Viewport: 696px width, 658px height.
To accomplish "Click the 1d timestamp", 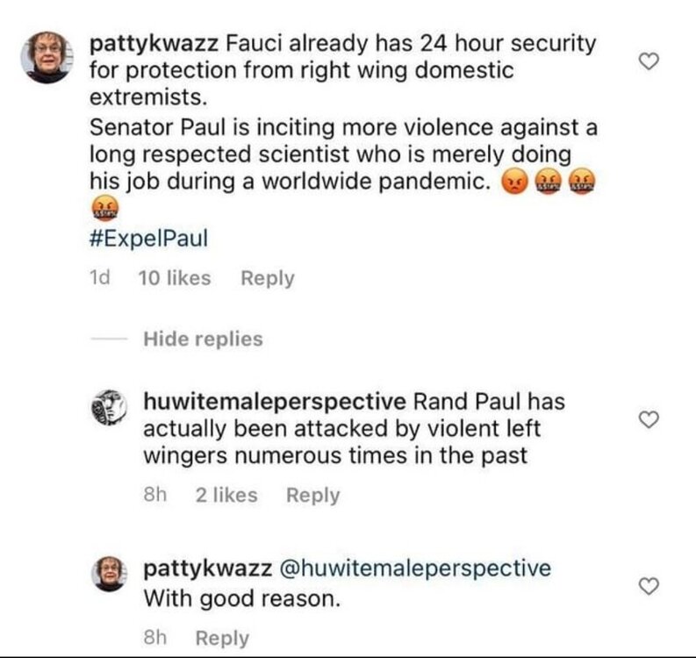I will click(100, 278).
